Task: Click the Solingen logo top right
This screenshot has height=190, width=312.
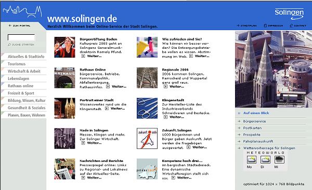Action: (x=289, y=13)
